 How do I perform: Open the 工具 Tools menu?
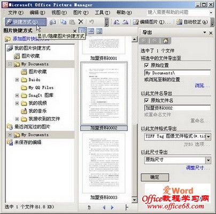click(x=102, y=12)
